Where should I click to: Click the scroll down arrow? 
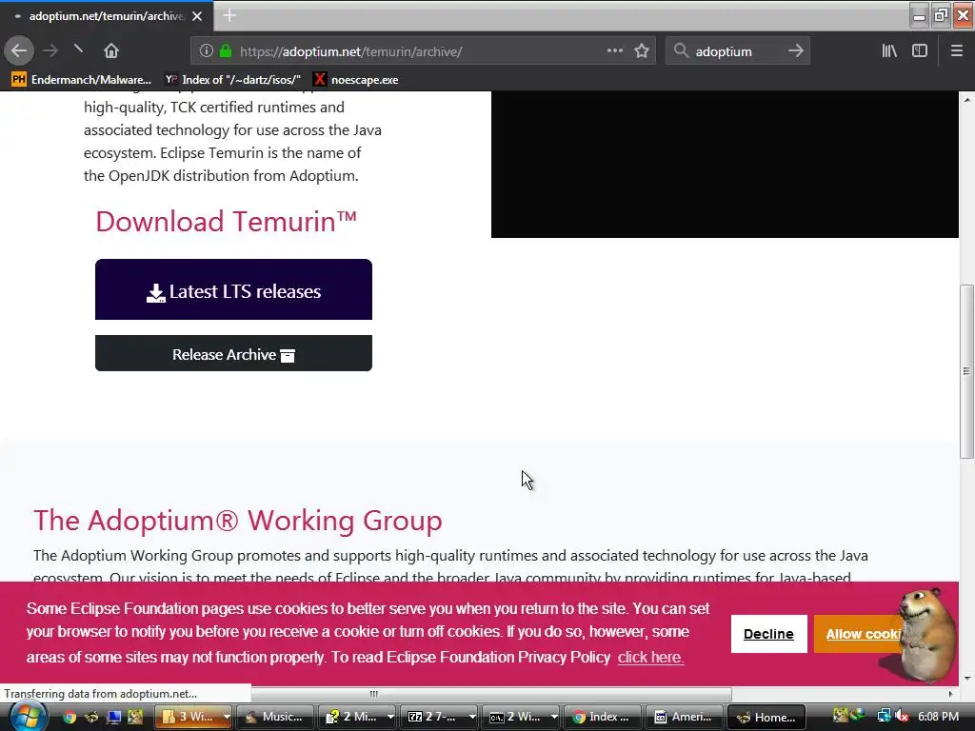click(x=966, y=678)
